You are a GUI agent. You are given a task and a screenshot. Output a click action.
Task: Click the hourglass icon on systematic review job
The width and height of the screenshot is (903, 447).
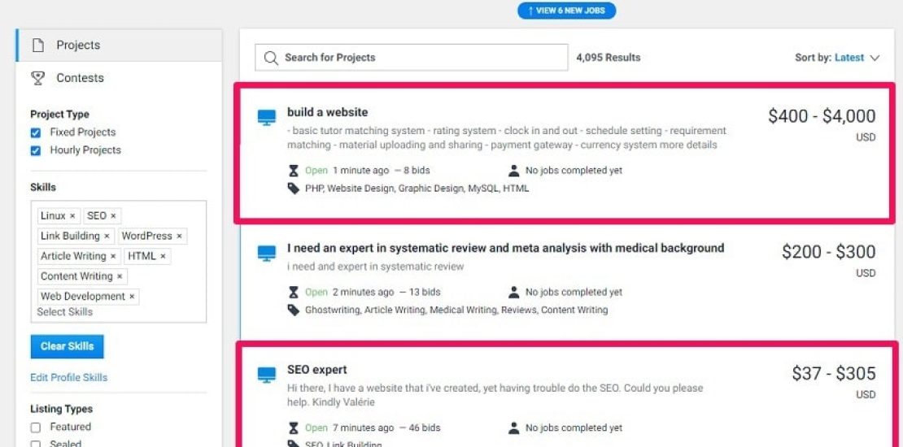click(294, 293)
